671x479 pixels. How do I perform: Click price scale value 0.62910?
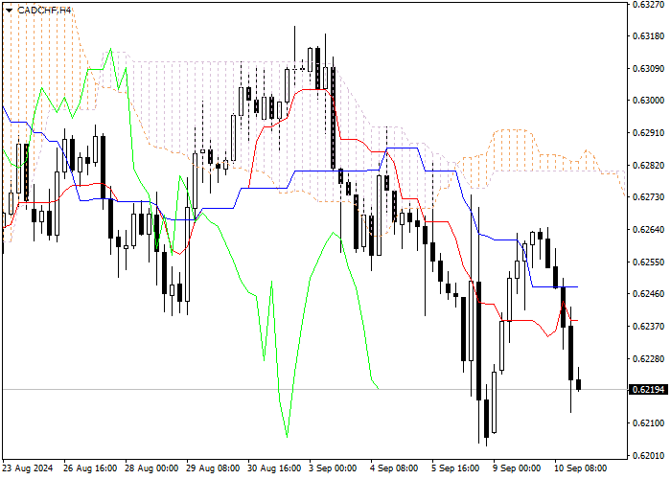click(648, 133)
